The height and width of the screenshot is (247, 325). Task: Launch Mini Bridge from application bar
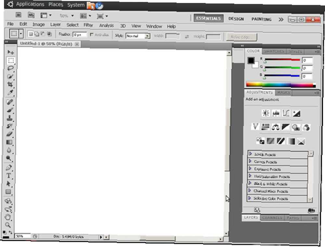[31, 15]
